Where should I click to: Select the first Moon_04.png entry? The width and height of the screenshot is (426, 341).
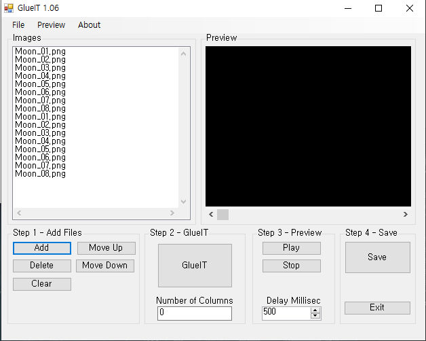point(41,76)
